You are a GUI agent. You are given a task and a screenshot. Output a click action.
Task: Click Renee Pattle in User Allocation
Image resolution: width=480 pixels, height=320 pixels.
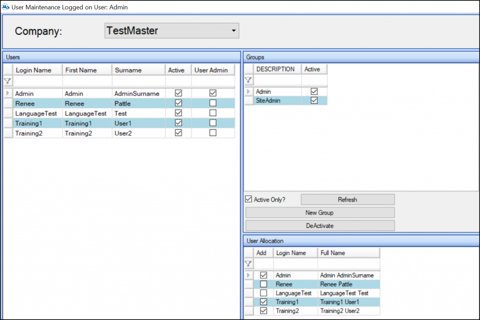click(x=349, y=284)
